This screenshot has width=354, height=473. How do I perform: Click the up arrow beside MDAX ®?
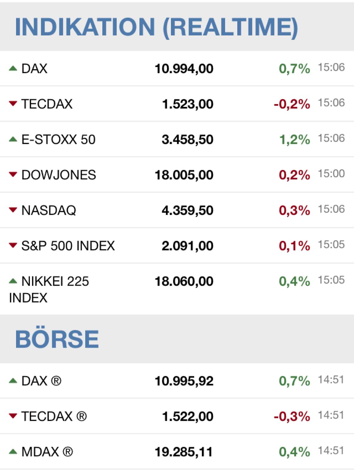13,451
